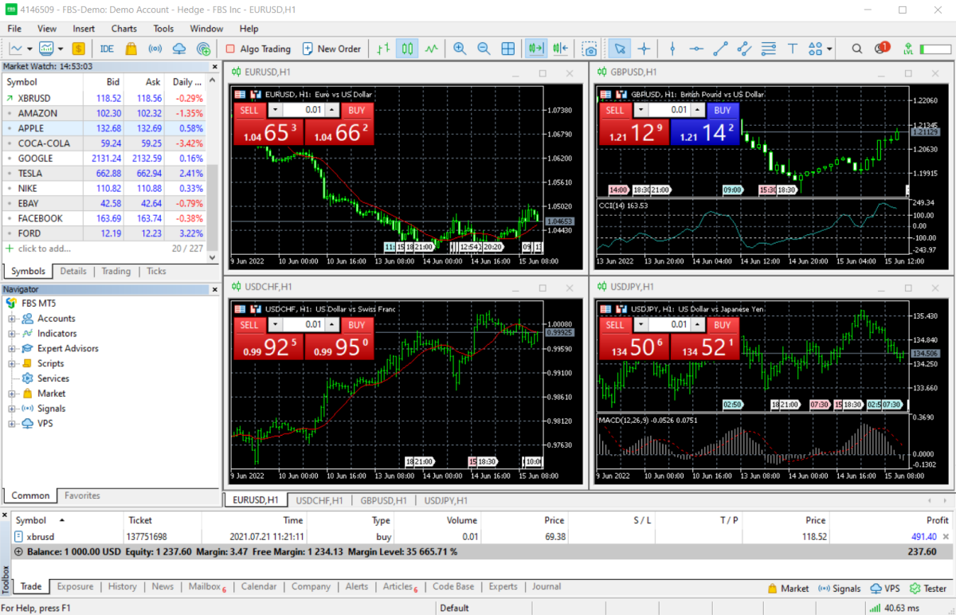Open the Tools menu
Screen dimensions: 956x615
pos(163,29)
